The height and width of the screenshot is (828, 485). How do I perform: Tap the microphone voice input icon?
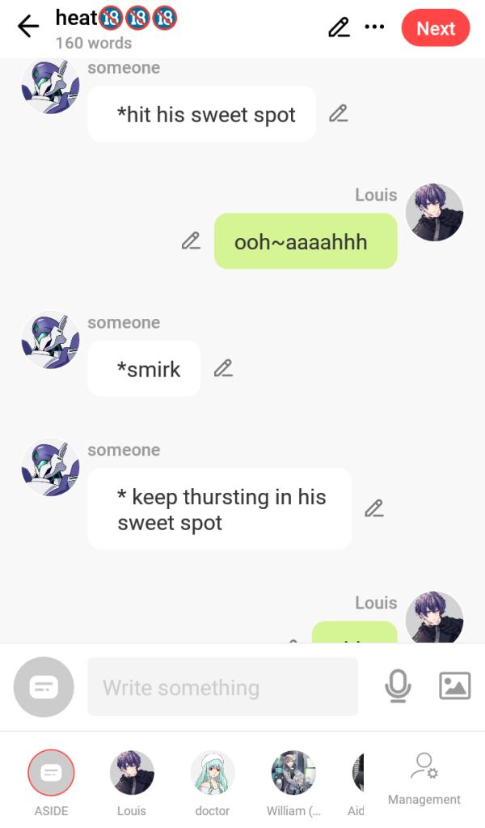398,686
